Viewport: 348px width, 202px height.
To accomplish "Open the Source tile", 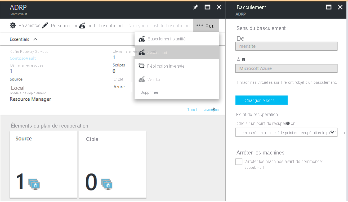I will tap(43, 164).
